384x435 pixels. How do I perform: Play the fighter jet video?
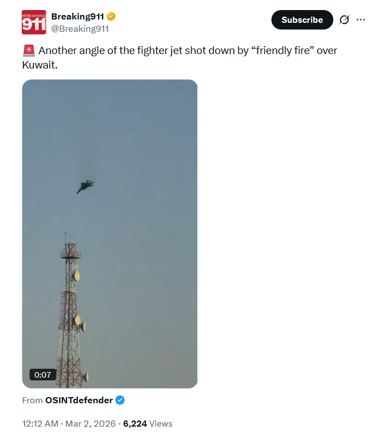pos(110,234)
